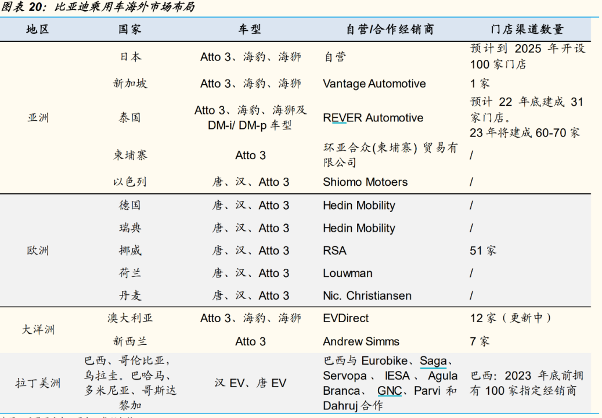Screen dimensions: 602x418
Task: Select the EVDirect dealer cell
Action: pos(345,318)
